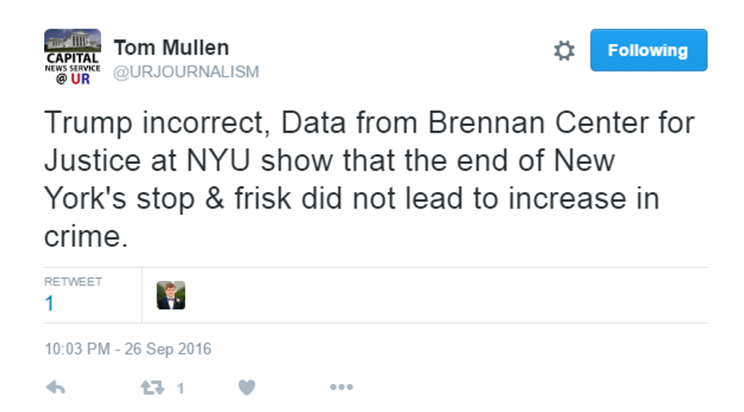Open the three-dot more options menu

click(341, 388)
